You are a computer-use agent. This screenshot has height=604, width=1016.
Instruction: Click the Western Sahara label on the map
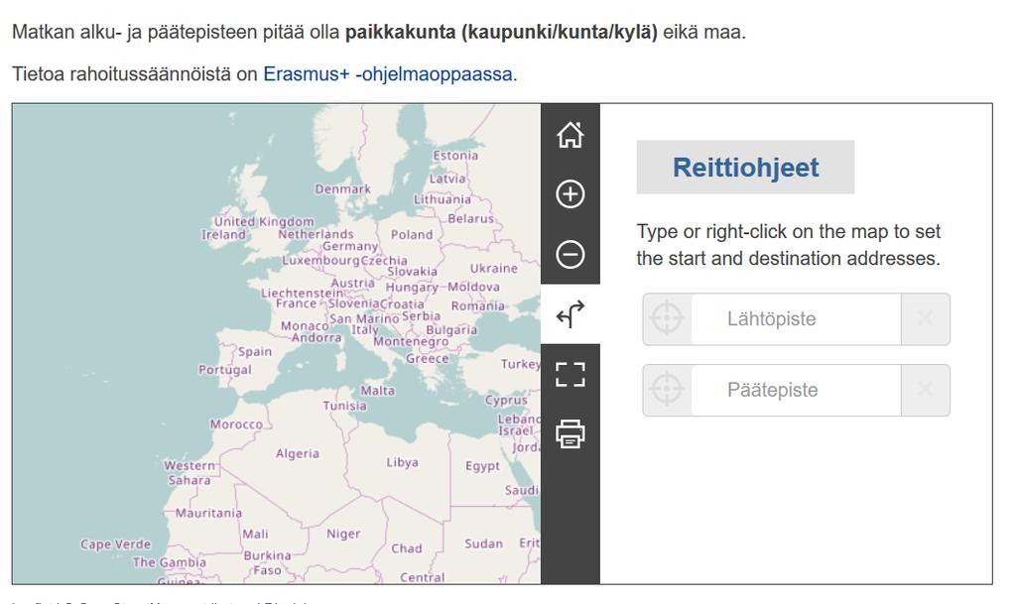[190, 473]
